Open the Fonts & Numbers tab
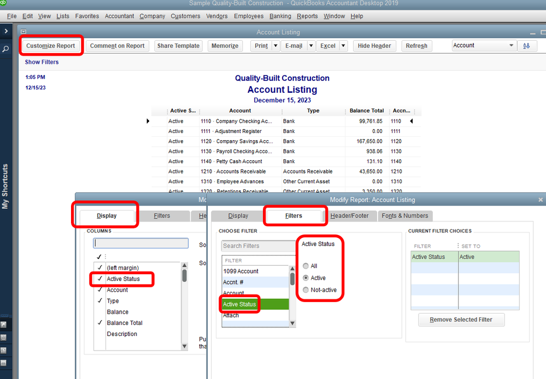The image size is (546, 379). coord(405,216)
